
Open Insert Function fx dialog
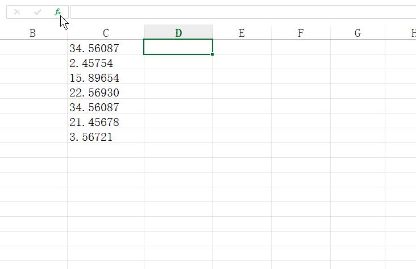click(58, 12)
